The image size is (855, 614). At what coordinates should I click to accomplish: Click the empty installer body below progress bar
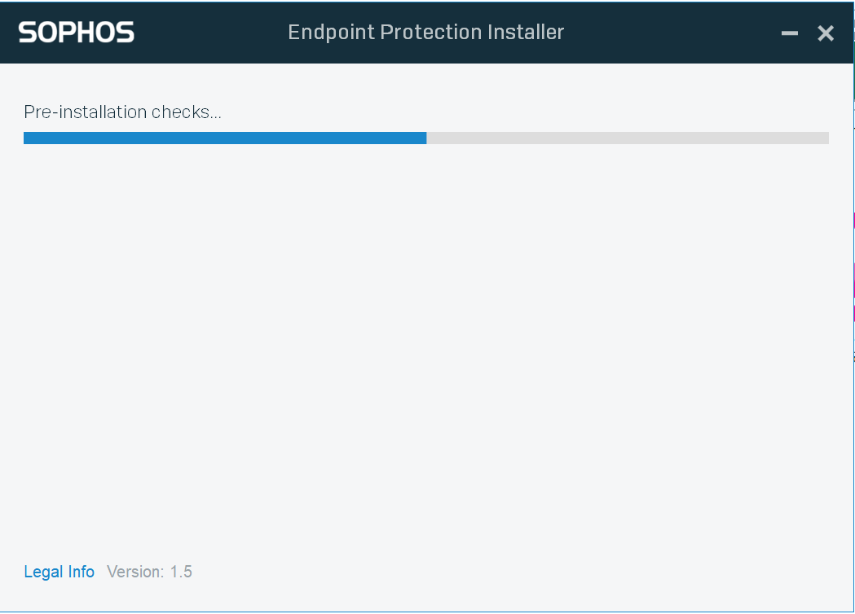(x=425, y=342)
